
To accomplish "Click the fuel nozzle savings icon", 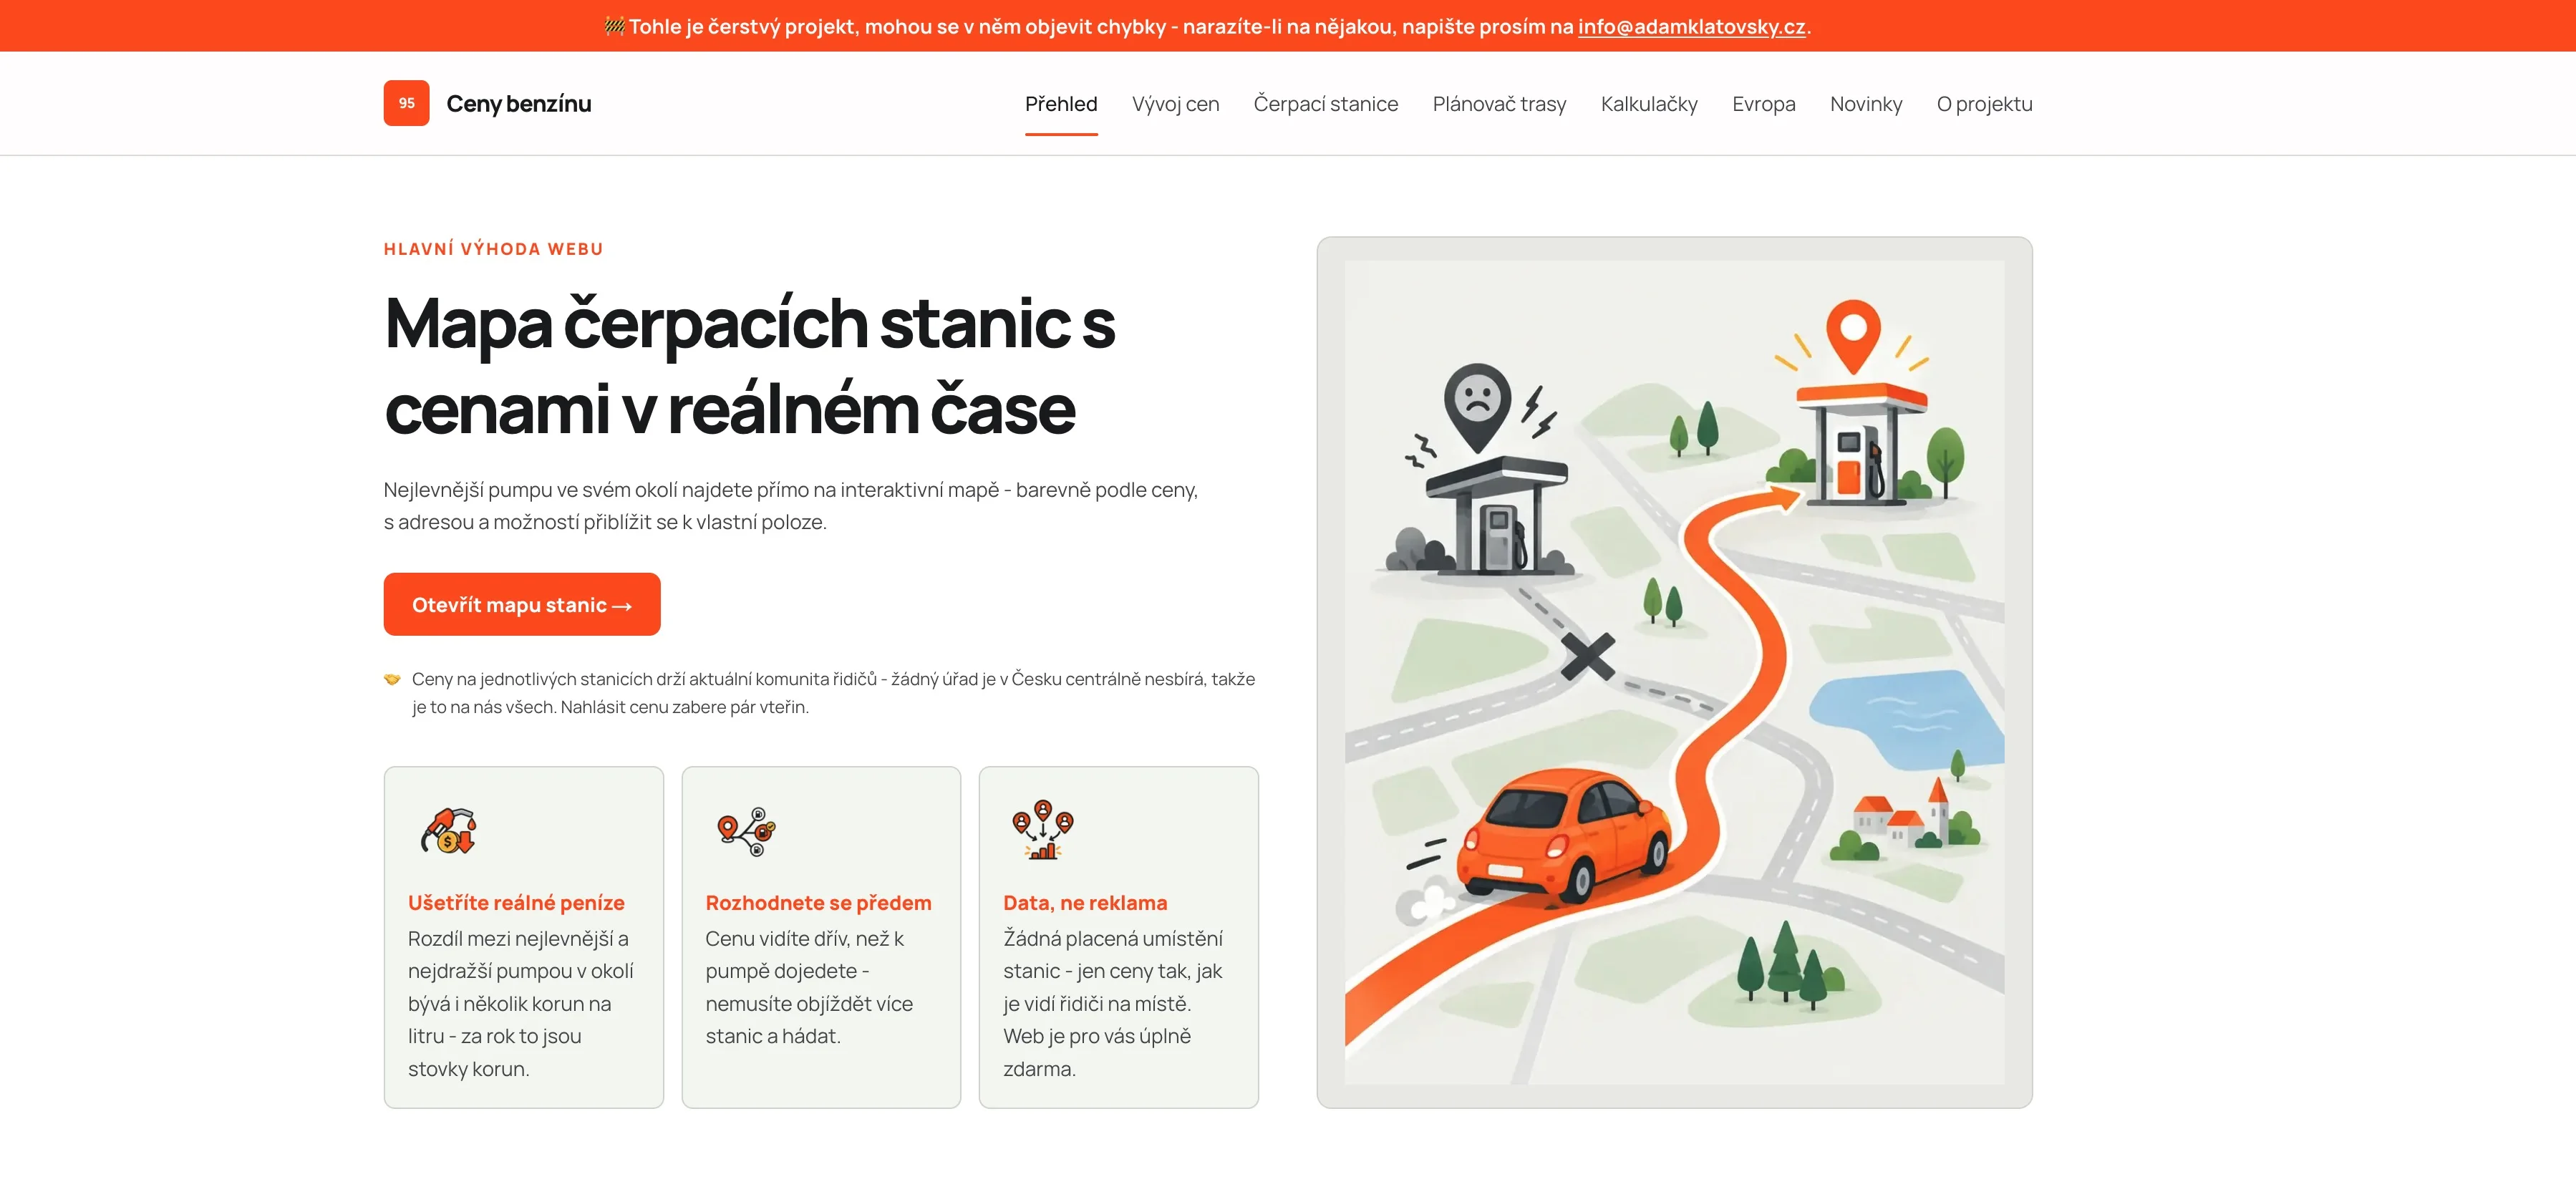I will [x=449, y=830].
